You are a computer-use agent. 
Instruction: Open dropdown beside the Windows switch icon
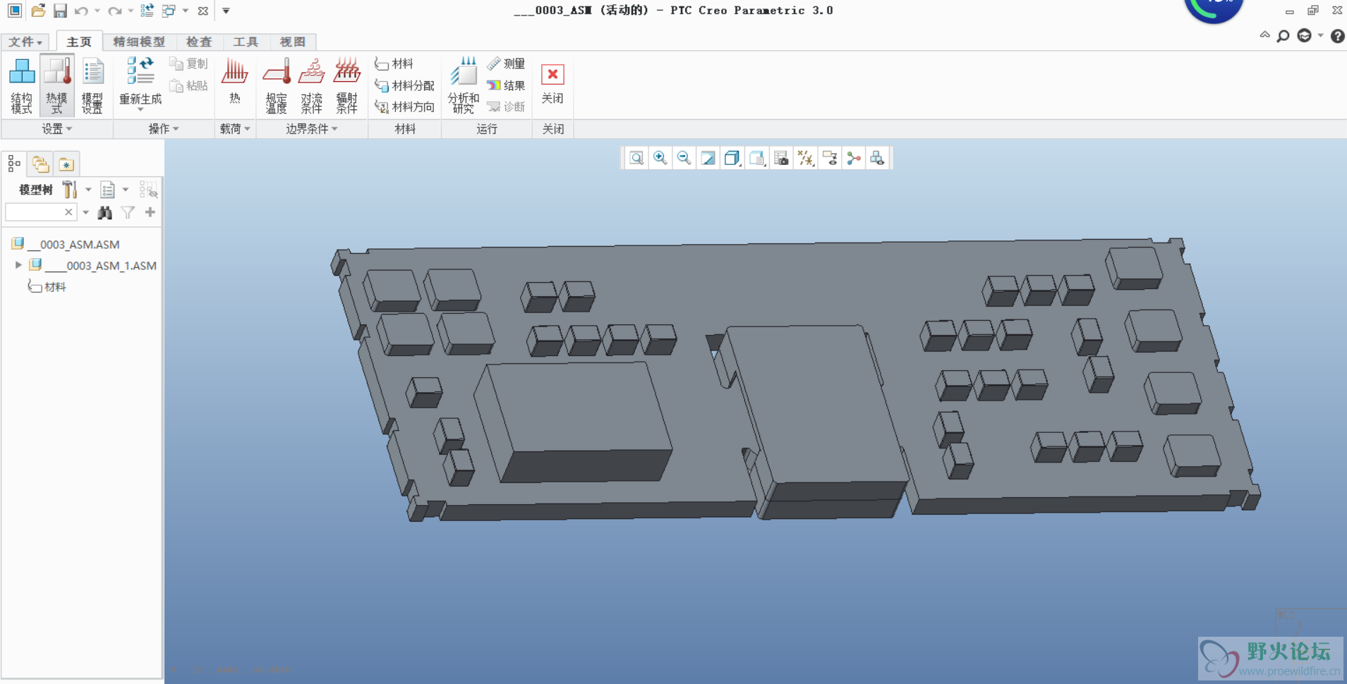(186, 11)
